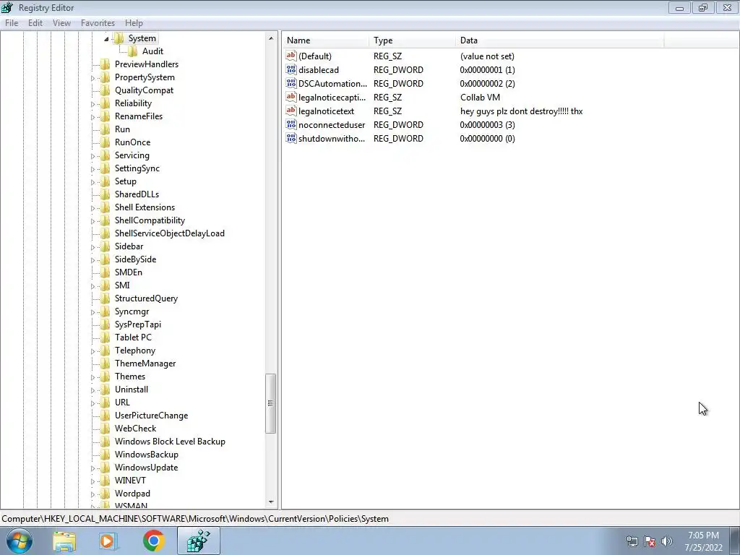Expand the PropertySystem key
740x555 pixels.
(x=92, y=78)
